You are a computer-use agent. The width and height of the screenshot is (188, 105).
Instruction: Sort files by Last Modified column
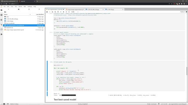pyautogui.click(x=40, y=14)
